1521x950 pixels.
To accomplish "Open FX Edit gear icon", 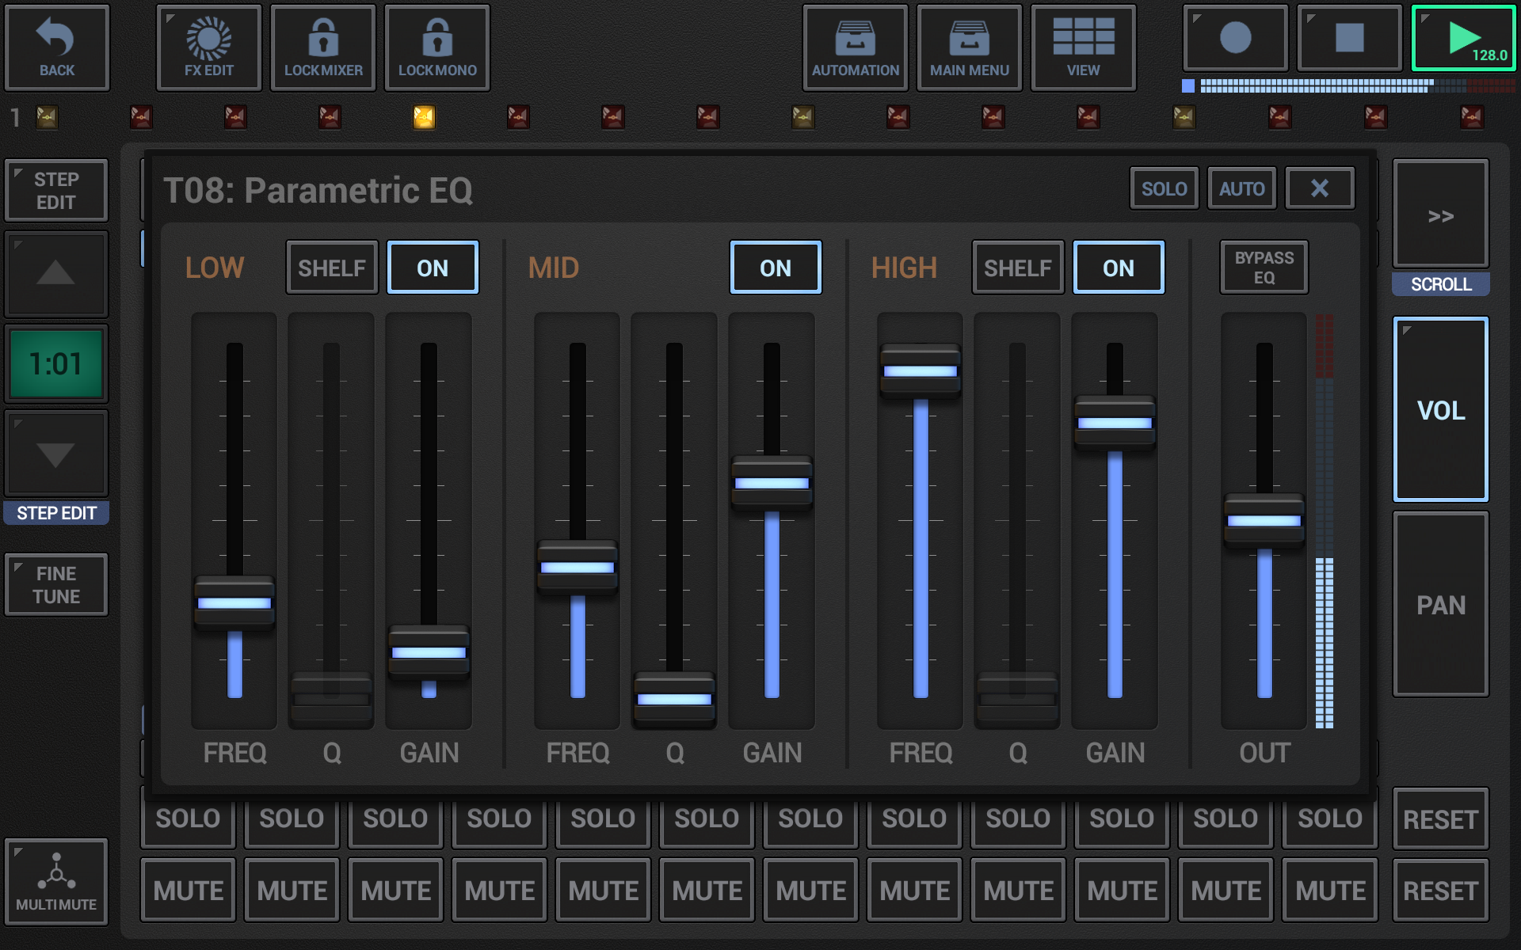I will pyautogui.click(x=208, y=38).
